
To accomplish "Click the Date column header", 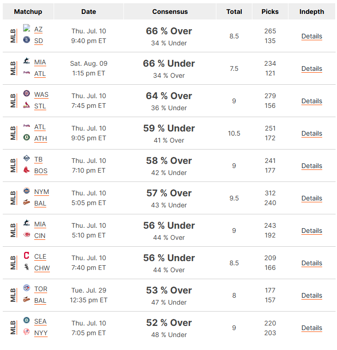I will 89,12.
